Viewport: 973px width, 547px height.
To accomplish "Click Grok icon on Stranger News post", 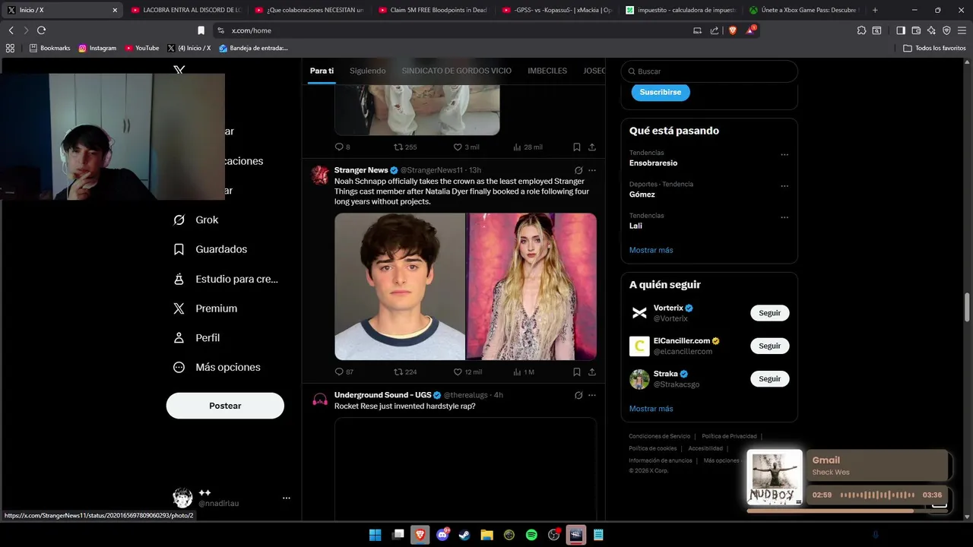I will click(578, 170).
